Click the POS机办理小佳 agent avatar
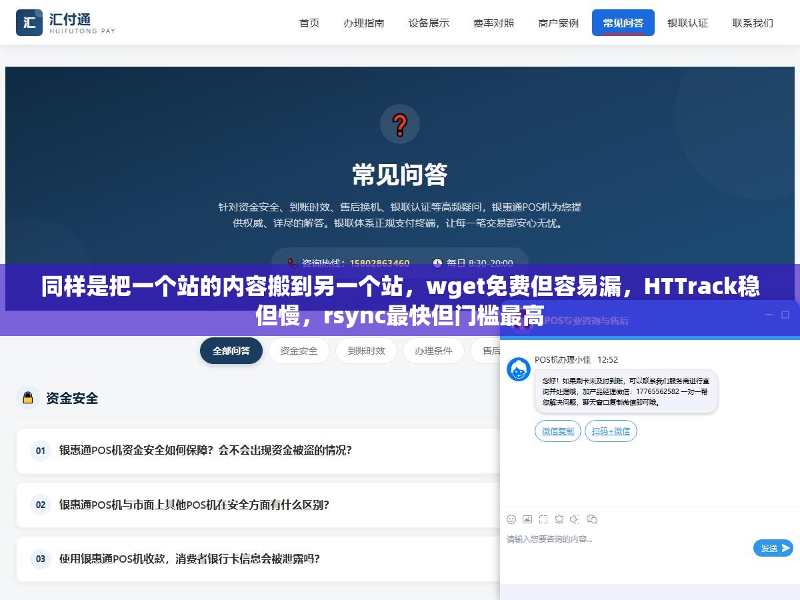Image resolution: width=800 pixels, height=600 pixels. (519, 369)
